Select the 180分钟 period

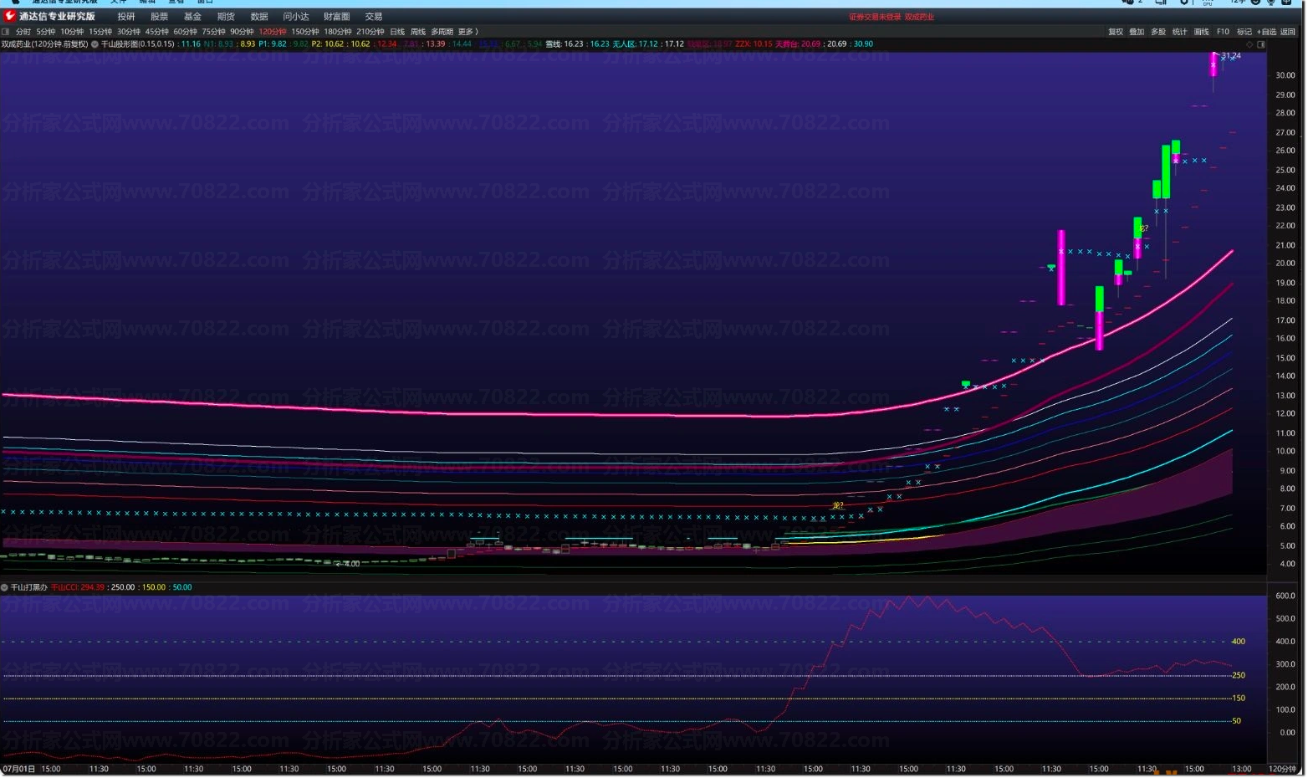(338, 32)
